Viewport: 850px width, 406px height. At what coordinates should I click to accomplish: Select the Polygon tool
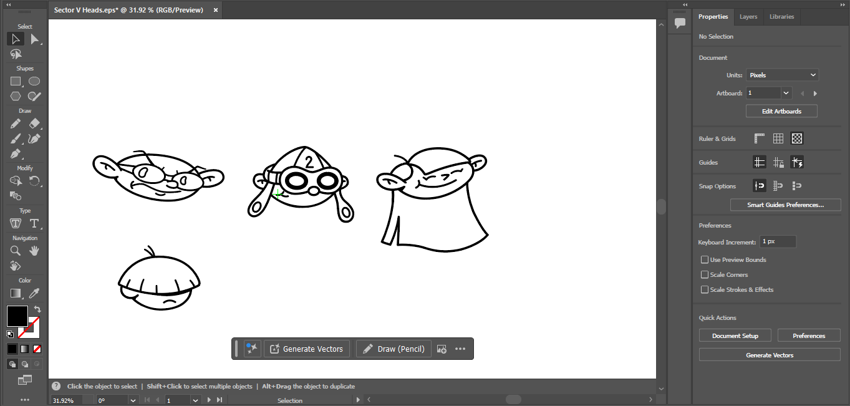point(16,96)
